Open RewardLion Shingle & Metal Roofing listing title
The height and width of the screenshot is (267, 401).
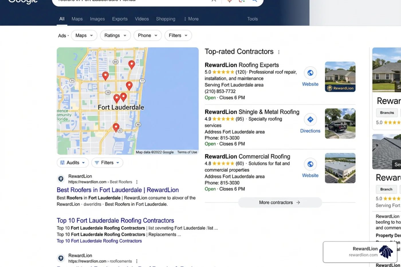point(252,112)
